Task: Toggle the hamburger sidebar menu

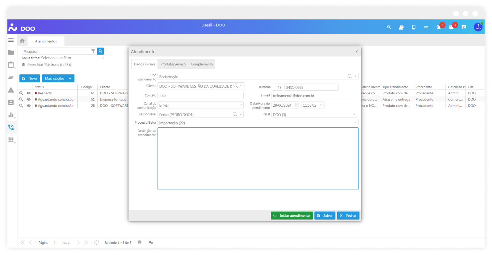Action: point(11,40)
